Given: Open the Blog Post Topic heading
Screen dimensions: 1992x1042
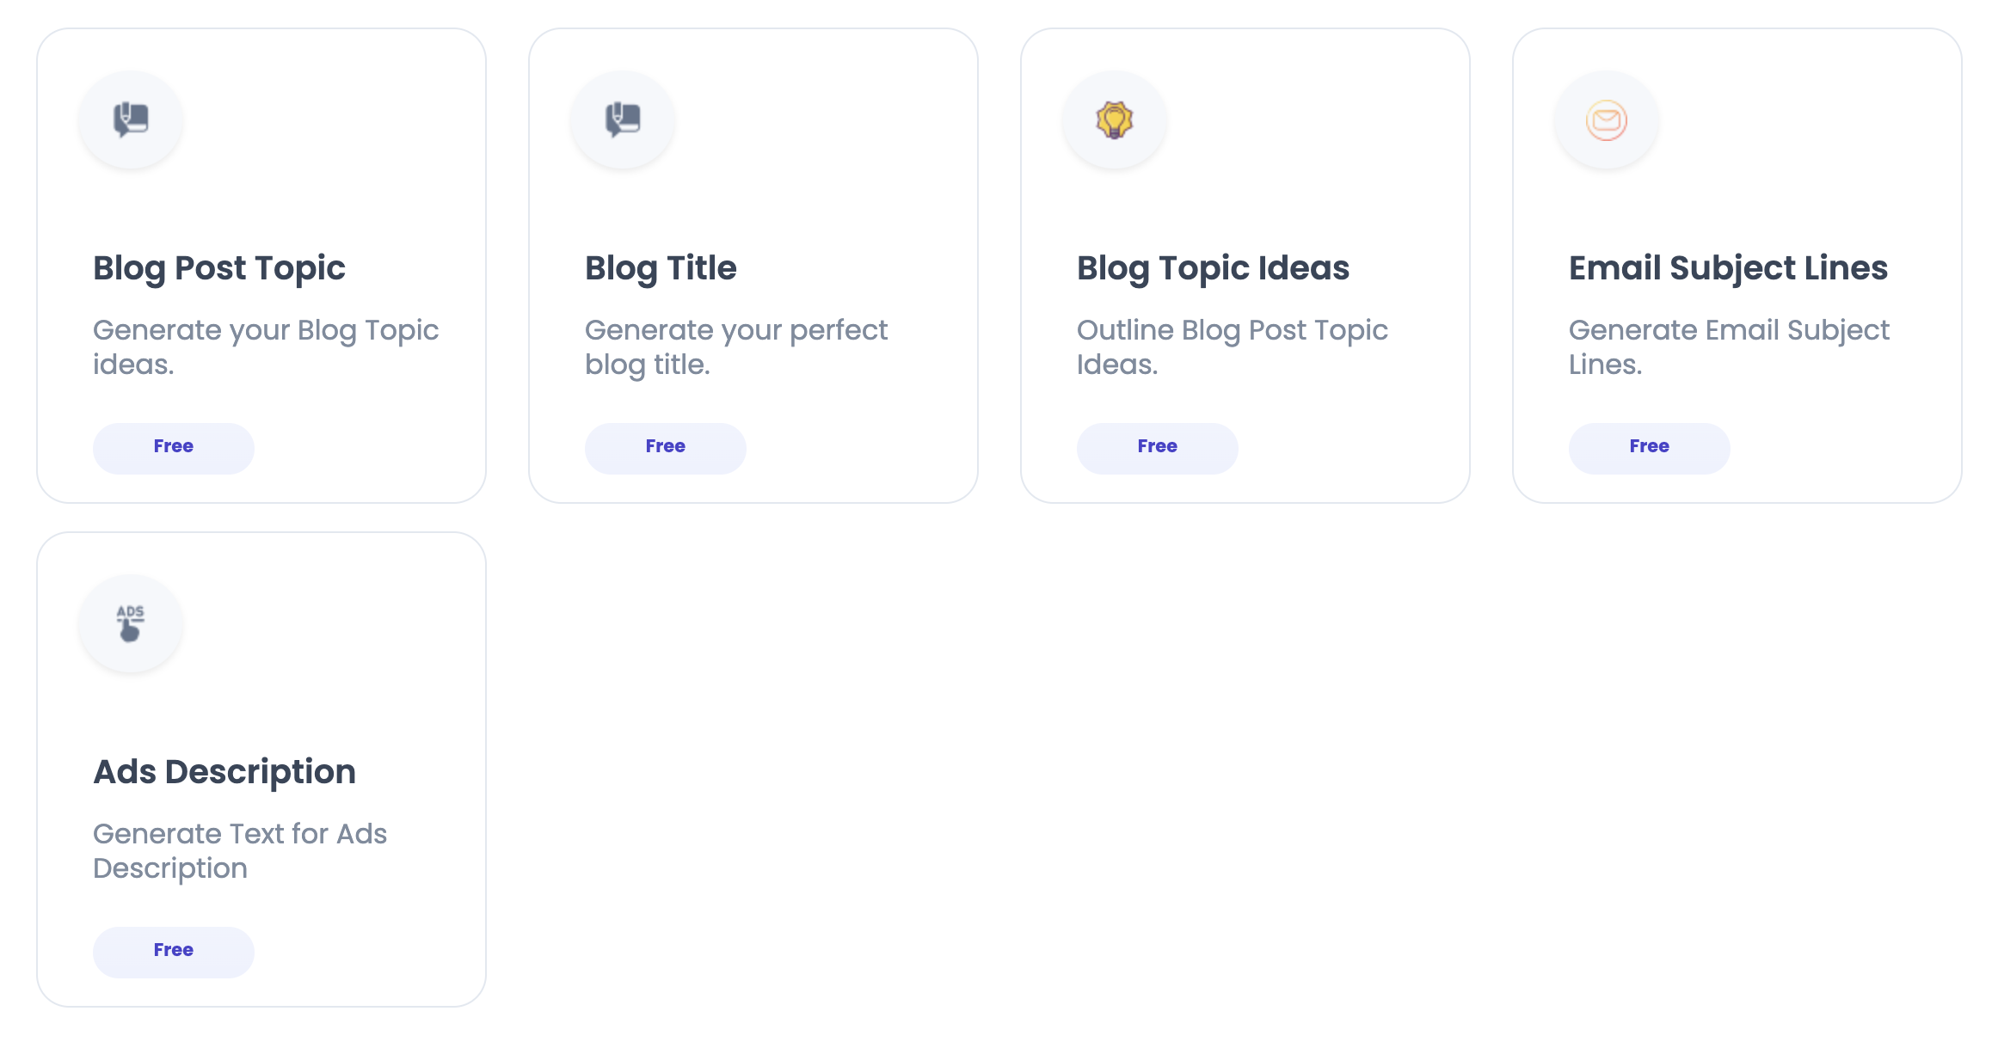Looking at the screenshot, I should (x=219, y=268).
